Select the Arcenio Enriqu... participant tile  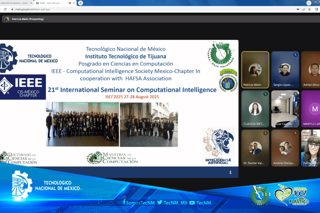[x=285, y=148]
